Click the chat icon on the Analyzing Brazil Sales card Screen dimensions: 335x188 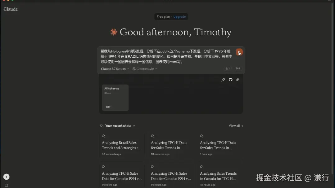(104, 136)
